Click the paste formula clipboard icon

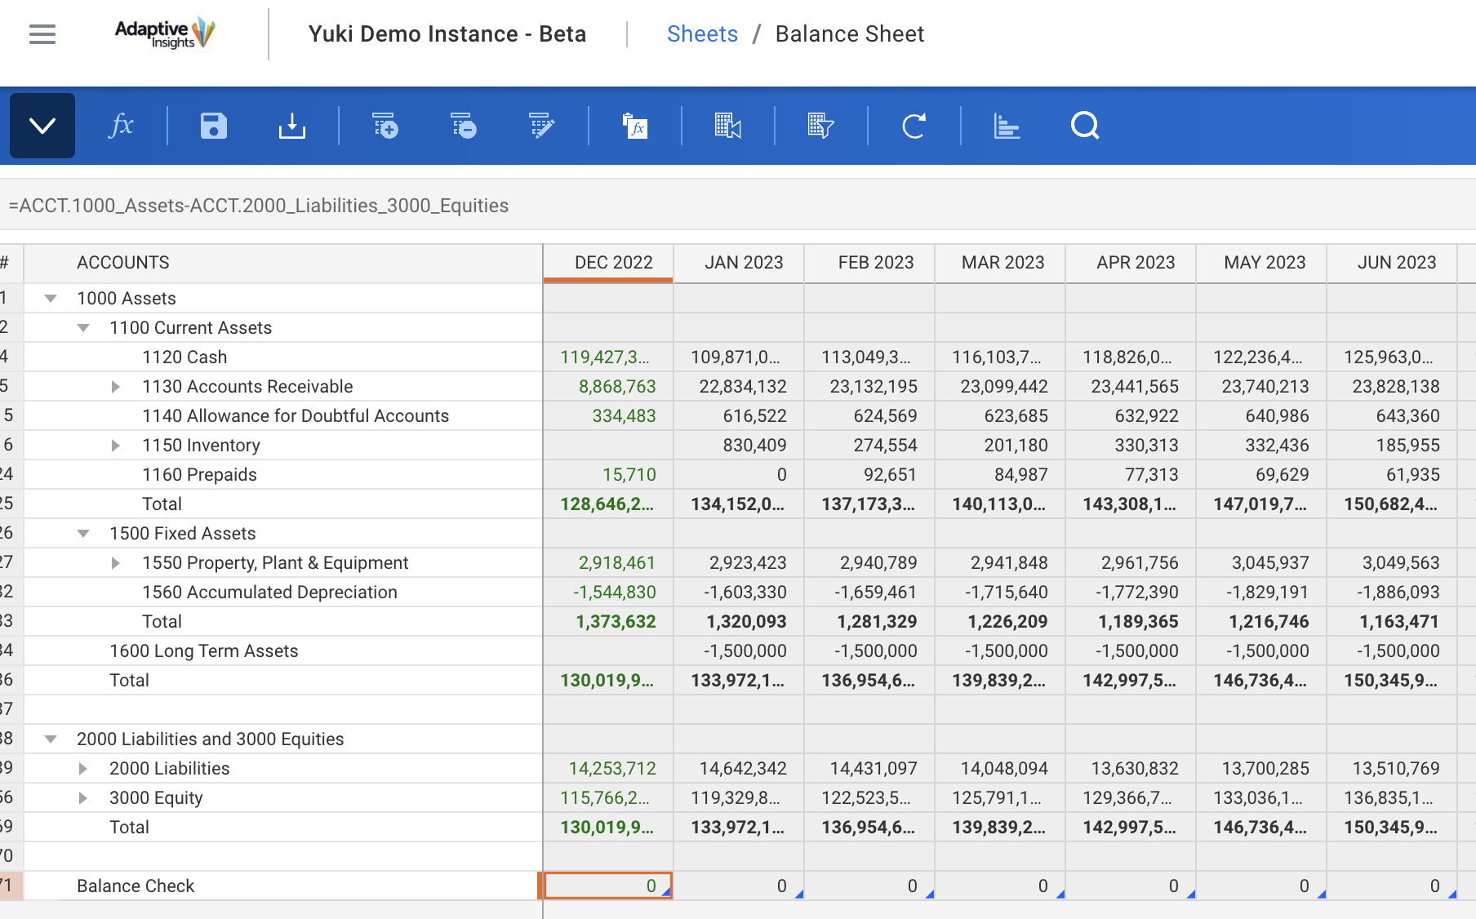coord(635,127)
